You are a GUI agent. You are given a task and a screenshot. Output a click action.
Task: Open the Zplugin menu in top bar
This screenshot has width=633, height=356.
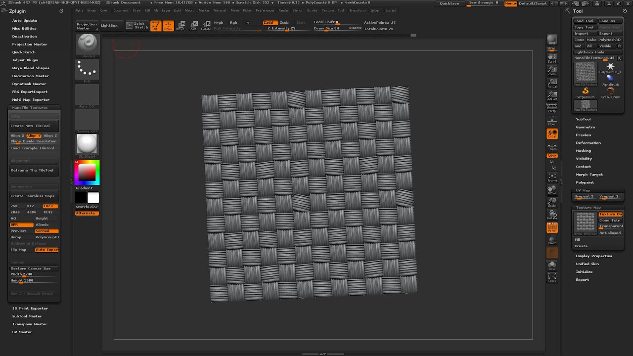375,10
